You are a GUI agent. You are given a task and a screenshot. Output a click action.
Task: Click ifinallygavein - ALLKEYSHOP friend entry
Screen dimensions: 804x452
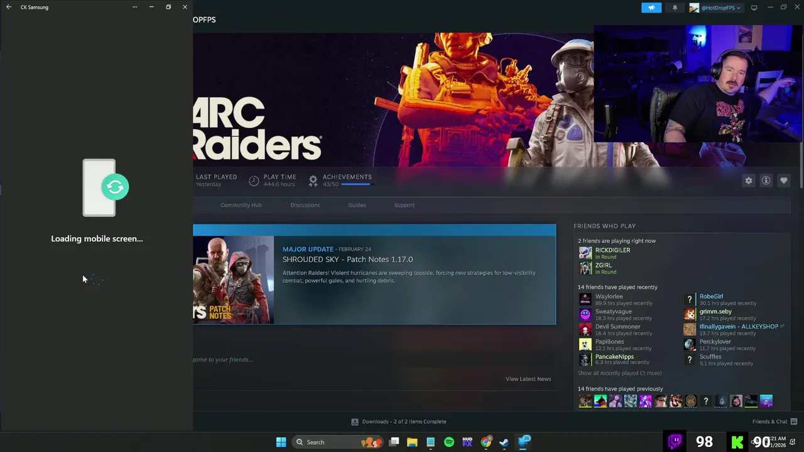point(734,330)
